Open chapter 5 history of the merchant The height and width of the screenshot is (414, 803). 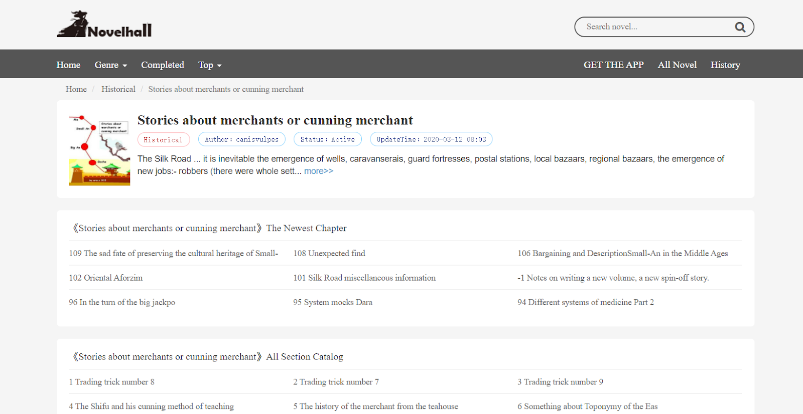pos(376,406)
